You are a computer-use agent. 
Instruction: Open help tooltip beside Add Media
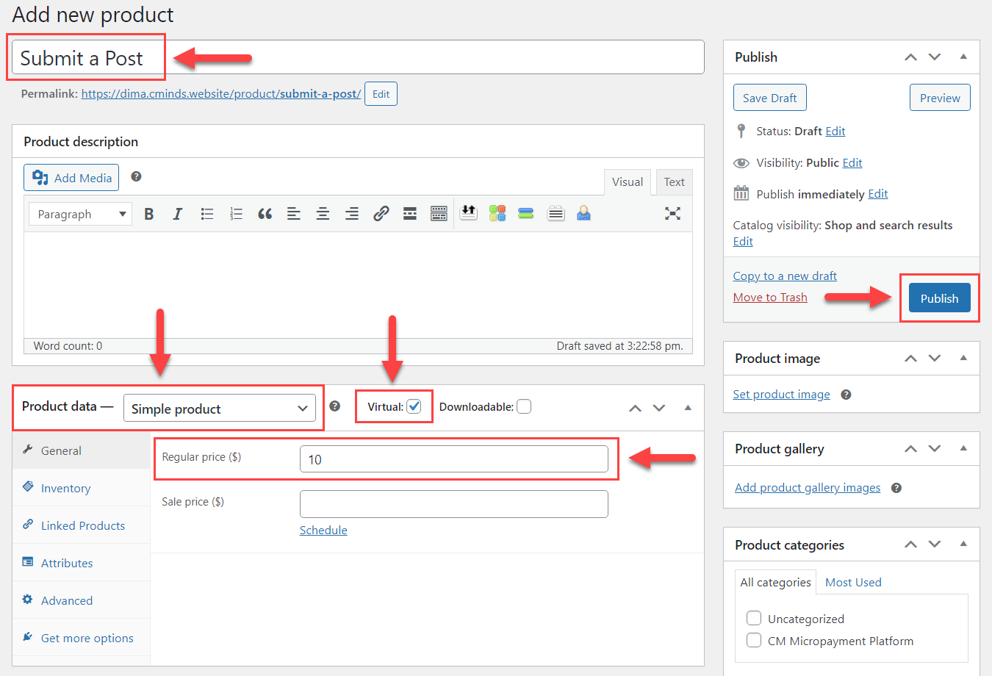136,176
